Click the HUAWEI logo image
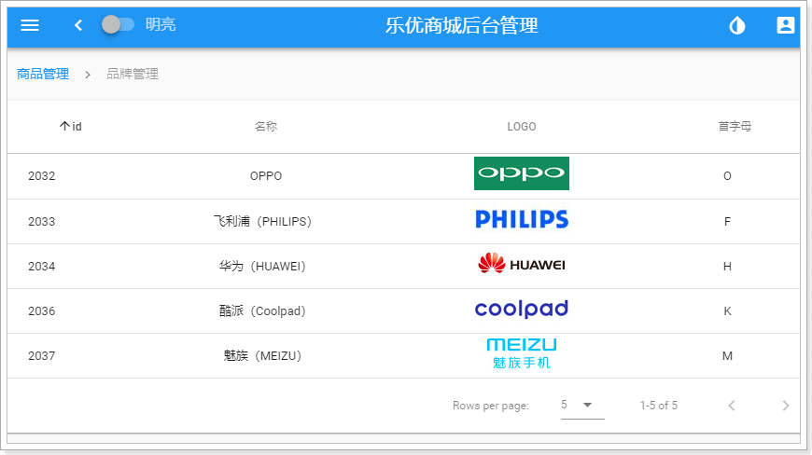 click(x=522, y=265)
